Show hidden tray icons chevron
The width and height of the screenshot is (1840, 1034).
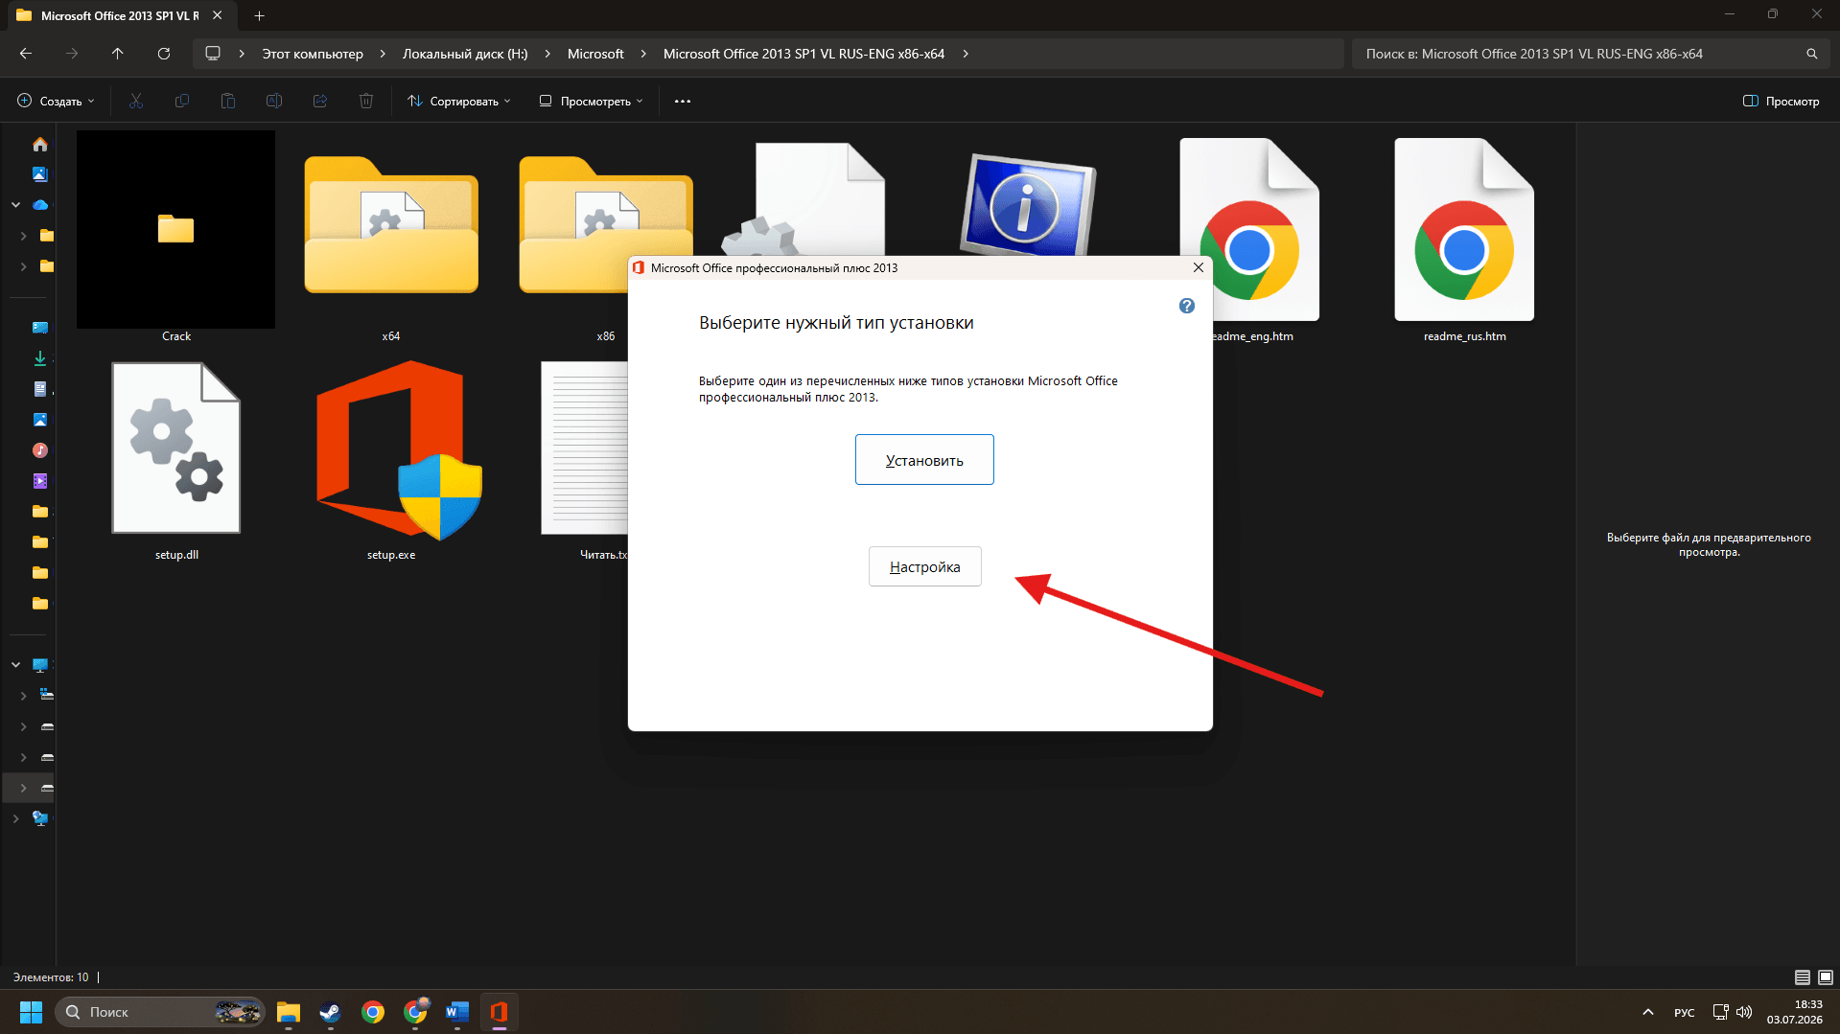tap(1648, 1012)
